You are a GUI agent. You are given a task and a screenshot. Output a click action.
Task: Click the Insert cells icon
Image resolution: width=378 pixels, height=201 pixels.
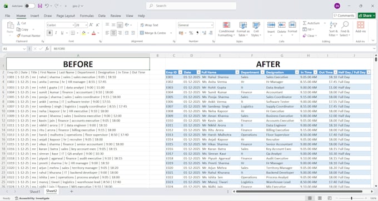[x=271, y=25]
